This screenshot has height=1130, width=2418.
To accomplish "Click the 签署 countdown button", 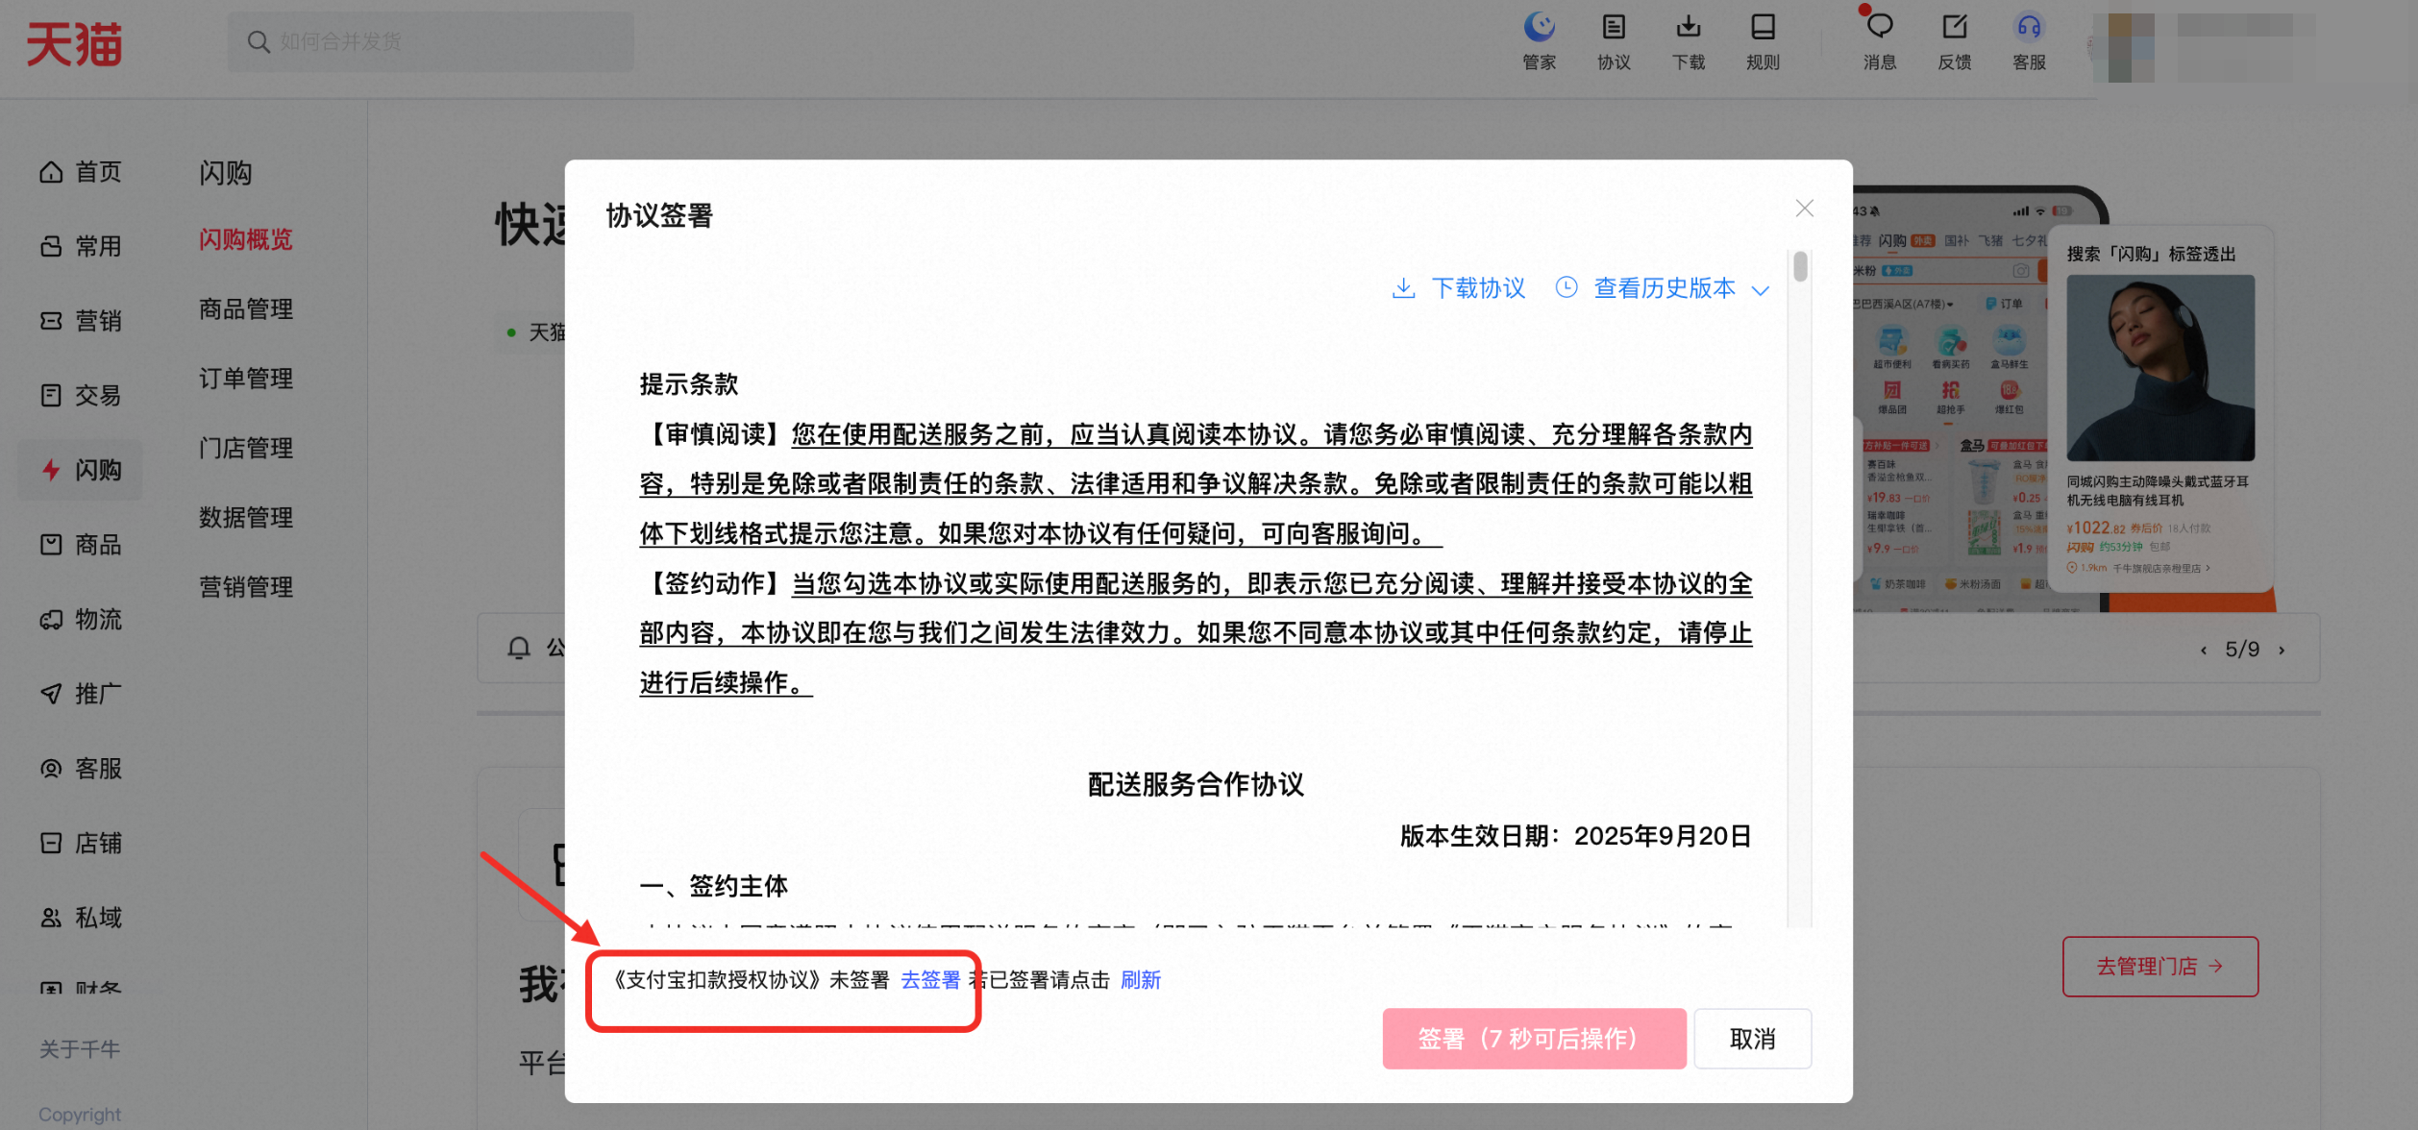I will tap(1534, 1038).
